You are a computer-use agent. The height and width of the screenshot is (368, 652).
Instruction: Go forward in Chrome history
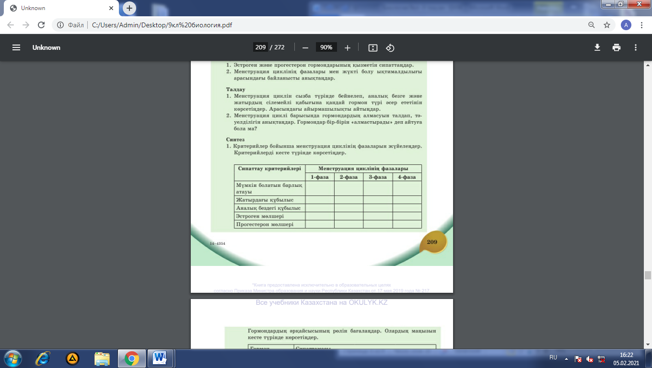(26, 25)
